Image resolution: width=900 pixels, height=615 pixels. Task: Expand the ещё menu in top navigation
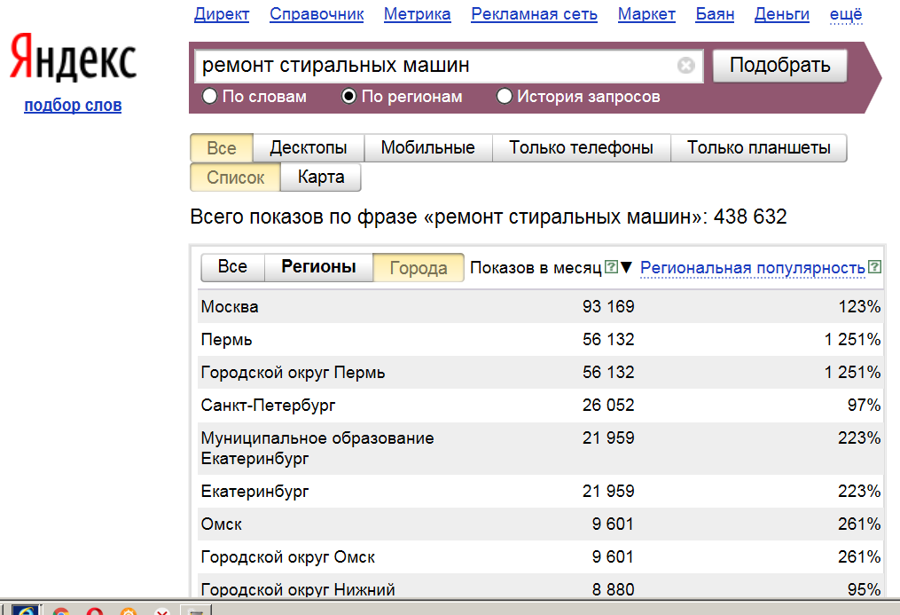point(846,14)
